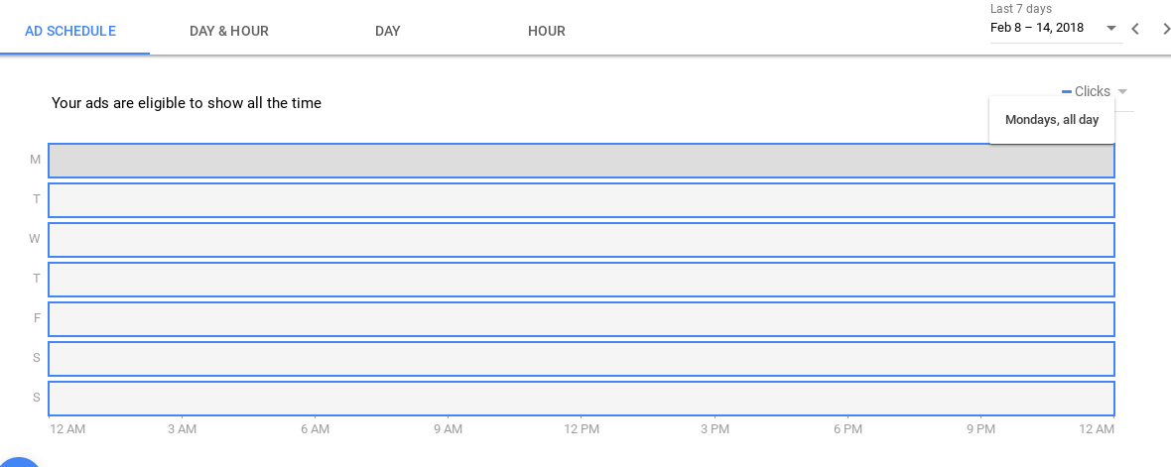Open the date range dropdown
1171x467 pixels.
pyautogui.click(x=1111, y=29)
